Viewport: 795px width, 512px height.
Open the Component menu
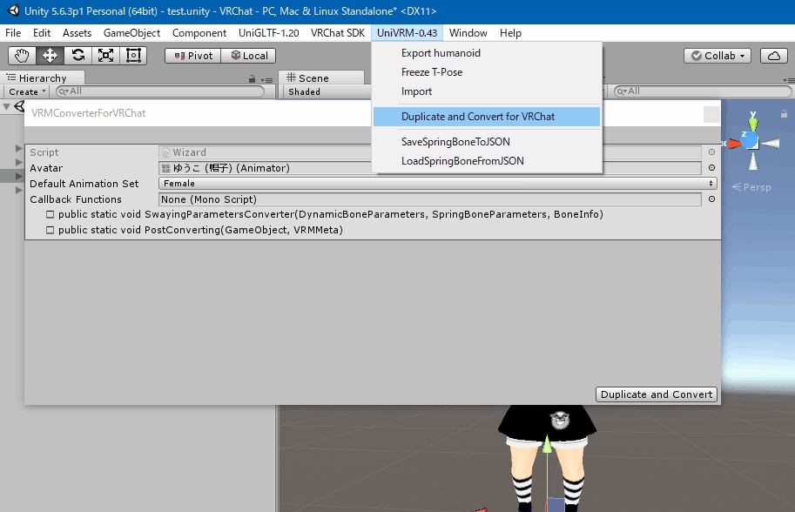pyautogui.click(x=199, y=33)
